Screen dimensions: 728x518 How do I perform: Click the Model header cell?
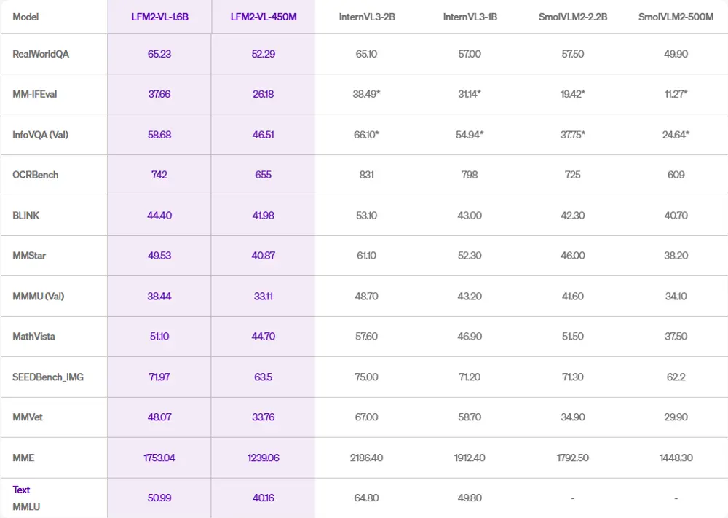click(x=26, y=17)
